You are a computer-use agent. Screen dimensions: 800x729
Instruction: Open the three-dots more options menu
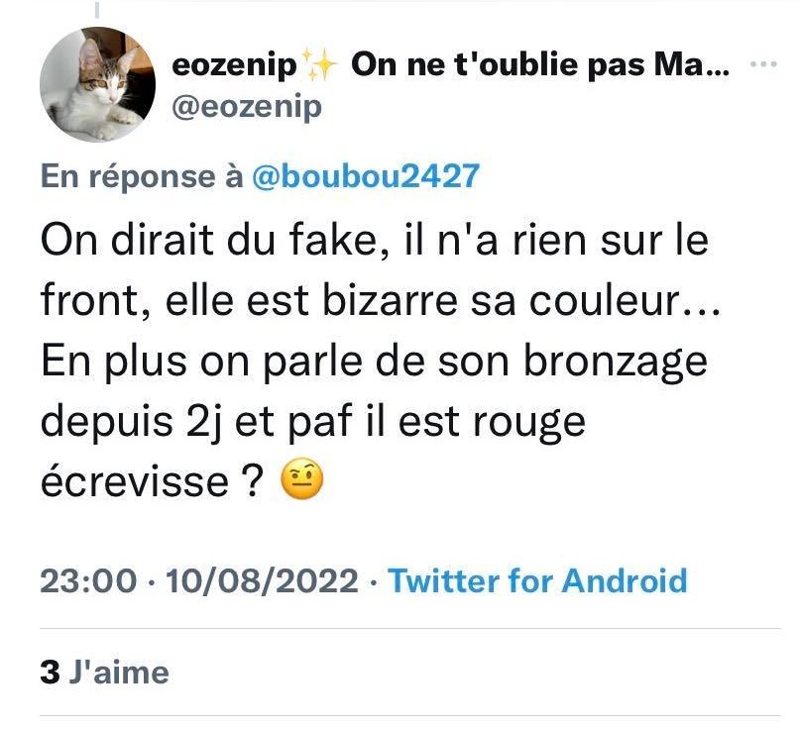coord(763,64)
